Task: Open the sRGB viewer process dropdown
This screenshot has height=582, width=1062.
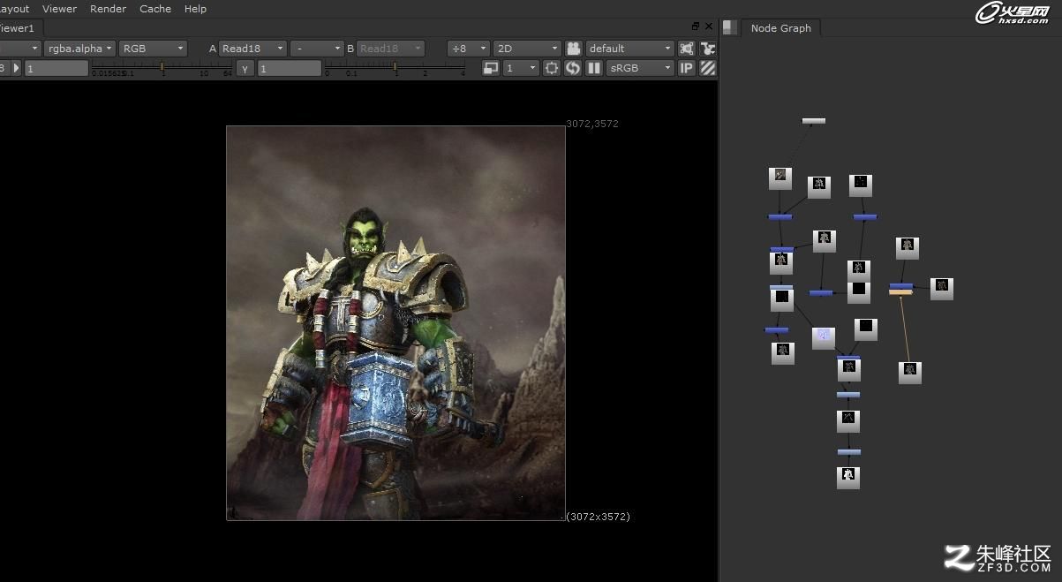Action: coord(639,68)
